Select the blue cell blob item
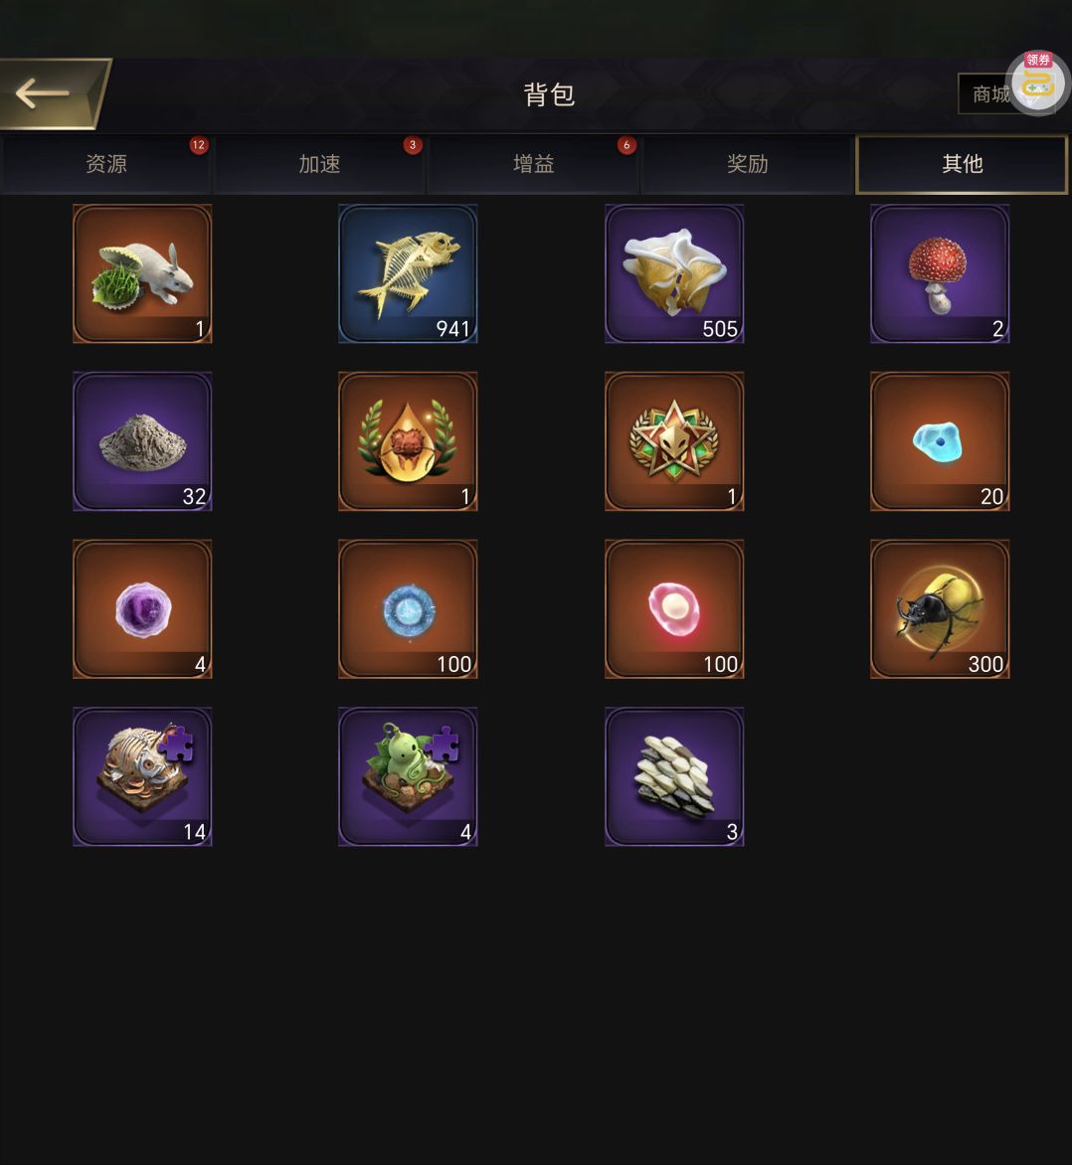Image resolution: width=1072 pixels, height=1165 pixels. (x=940, y=441)
